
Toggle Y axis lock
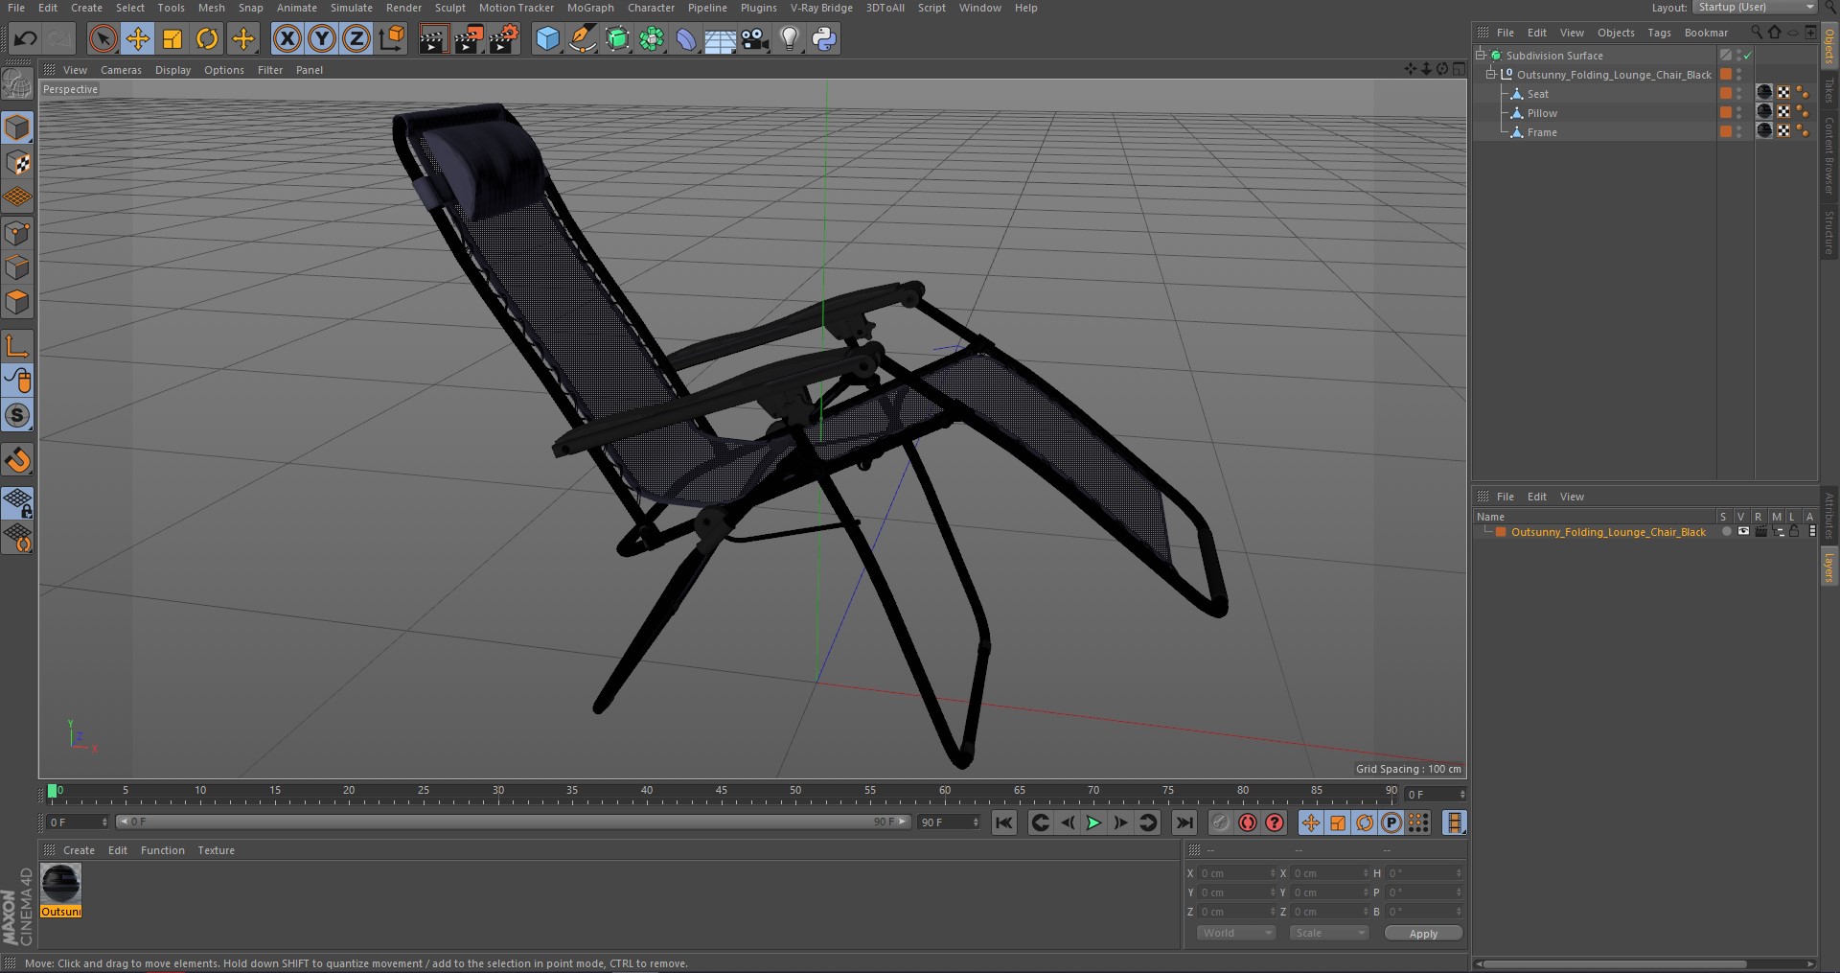click(322, 39)
